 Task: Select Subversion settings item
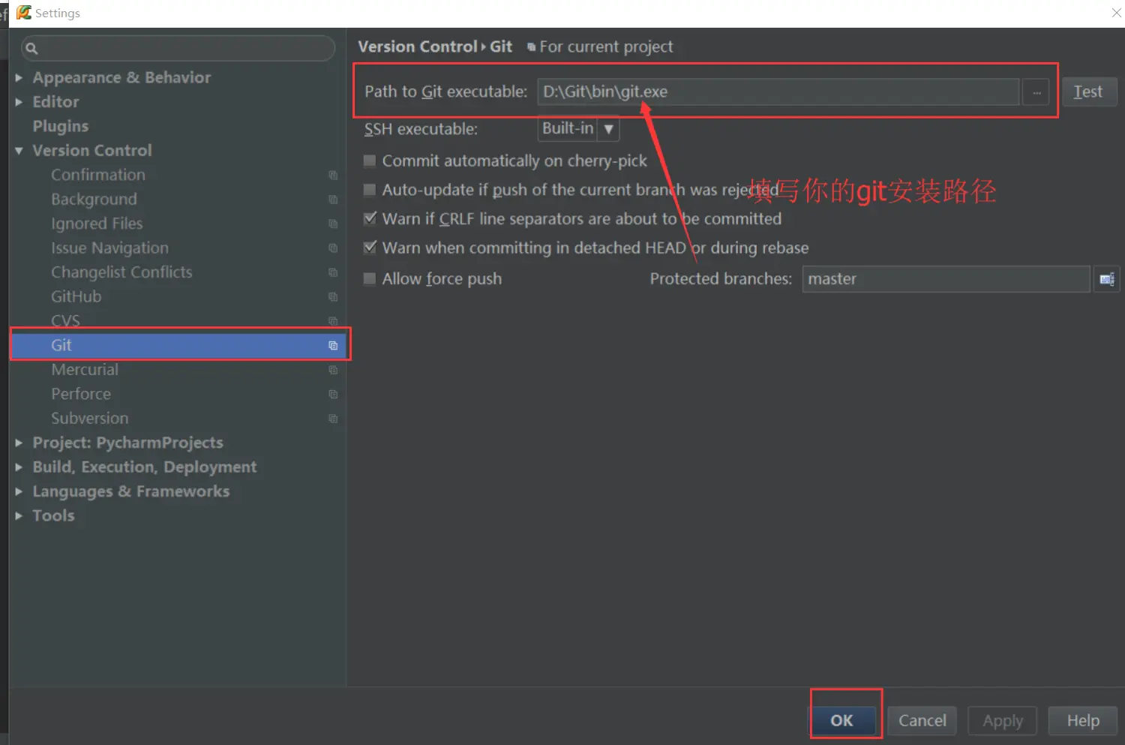[x=89, y=419]
